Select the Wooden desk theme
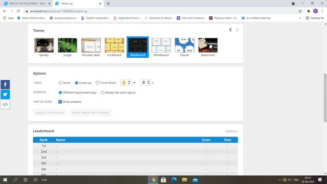The height and width of the screenshot is (184, 327). pyautogui.click(x=91, y=47)
